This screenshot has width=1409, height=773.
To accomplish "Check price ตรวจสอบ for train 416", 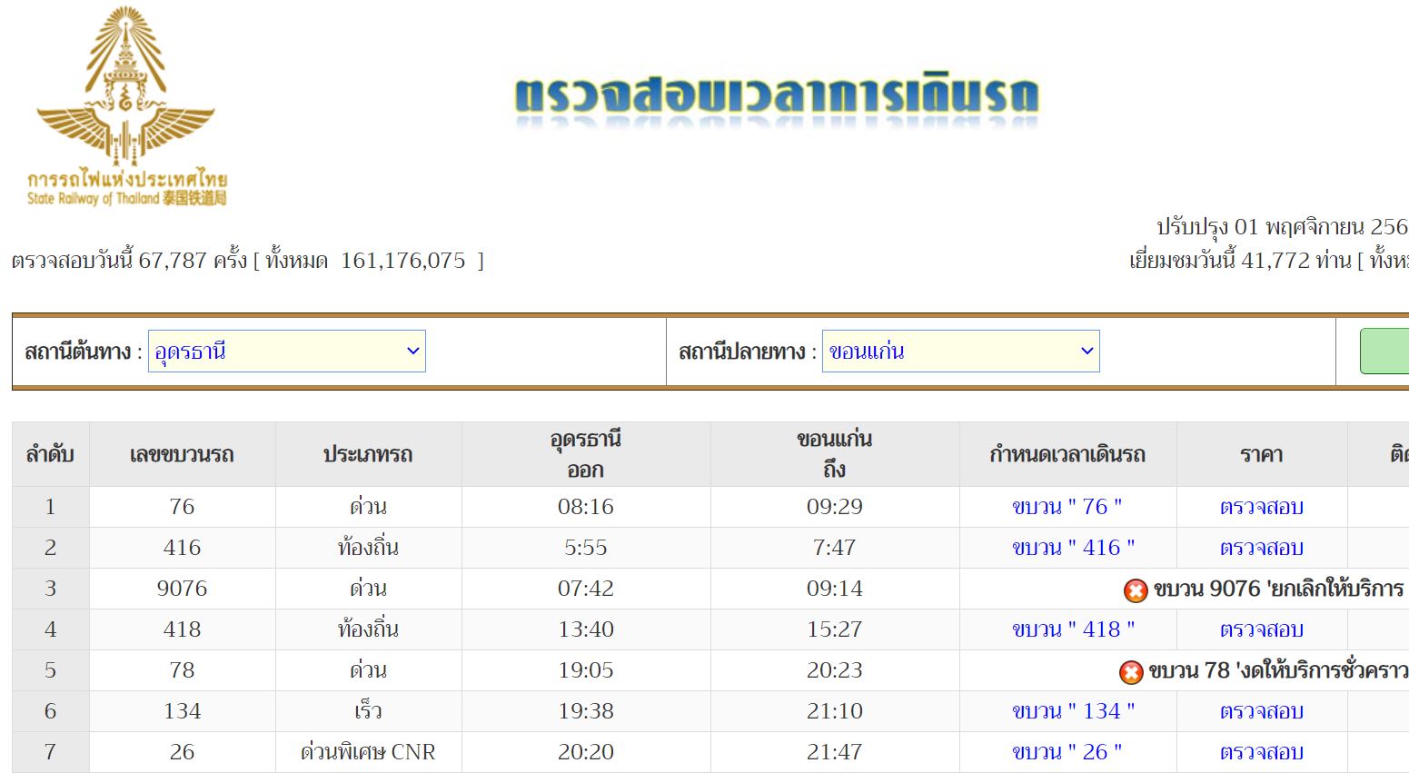I will 1262,548.
